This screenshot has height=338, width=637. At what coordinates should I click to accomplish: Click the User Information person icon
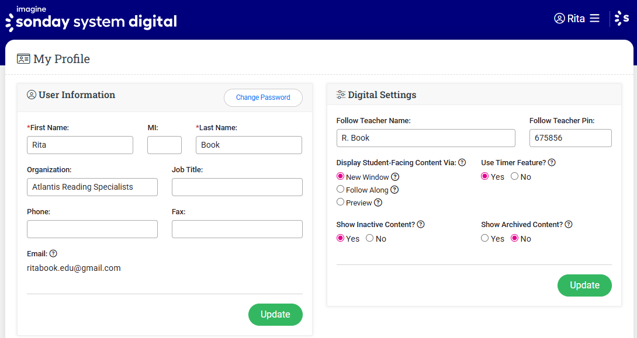click(x=32, y=95)
